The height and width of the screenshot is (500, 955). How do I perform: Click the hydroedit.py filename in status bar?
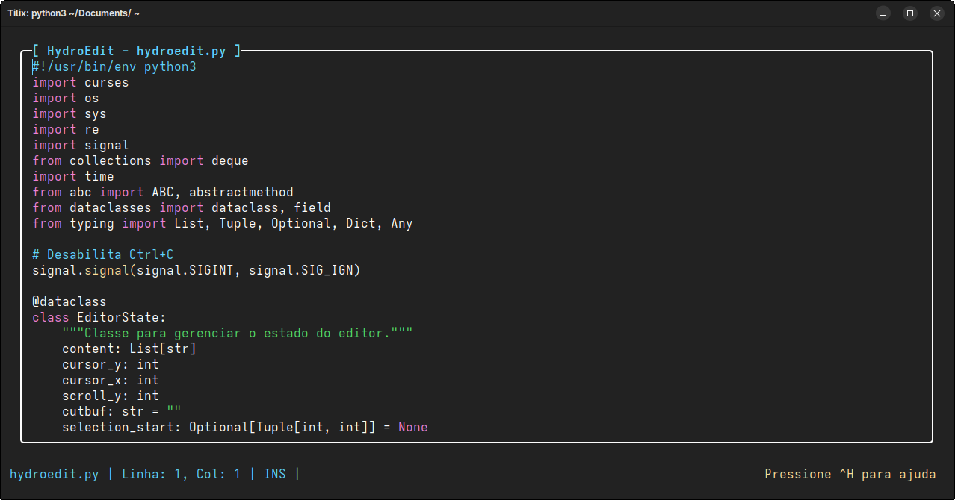click(x=54, y=474)
